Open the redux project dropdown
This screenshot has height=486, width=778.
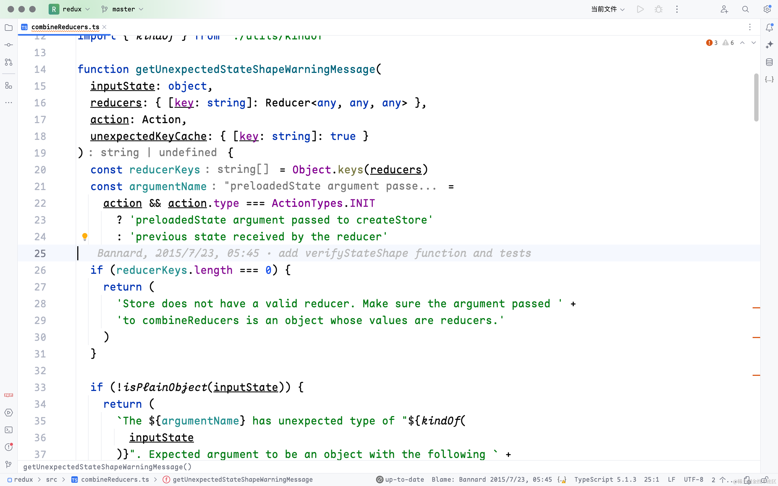click(x=69, y=9)
